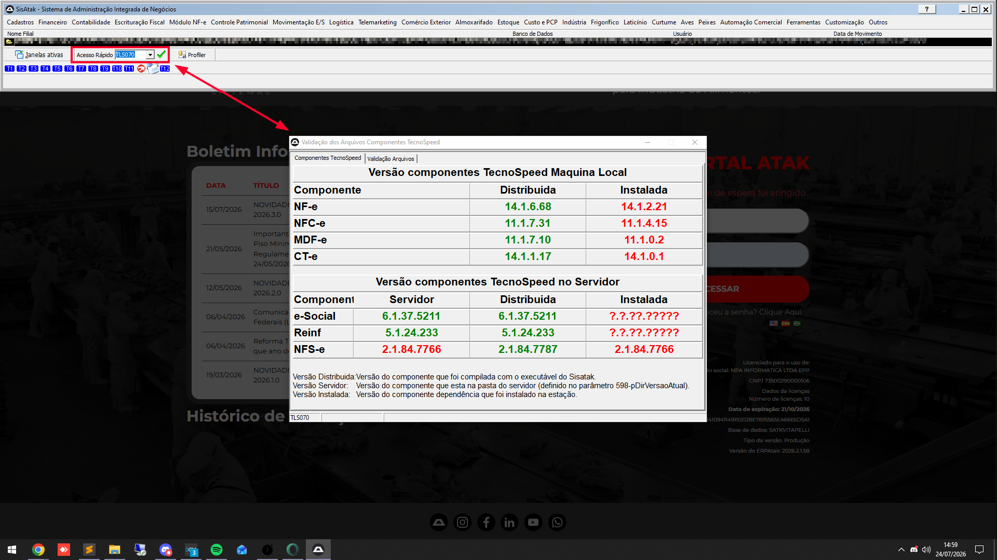Open the Estoque menu
This screenshot has height=560, width=997.
tap(508, 22)
